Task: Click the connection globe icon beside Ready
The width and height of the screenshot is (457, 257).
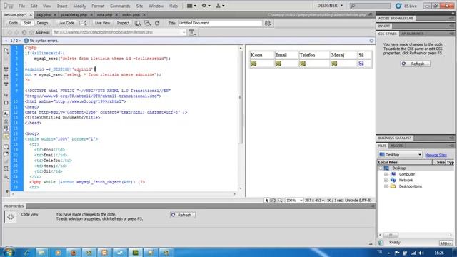Action: 381,243
